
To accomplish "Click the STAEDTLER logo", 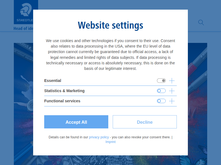I will point(26,12).
